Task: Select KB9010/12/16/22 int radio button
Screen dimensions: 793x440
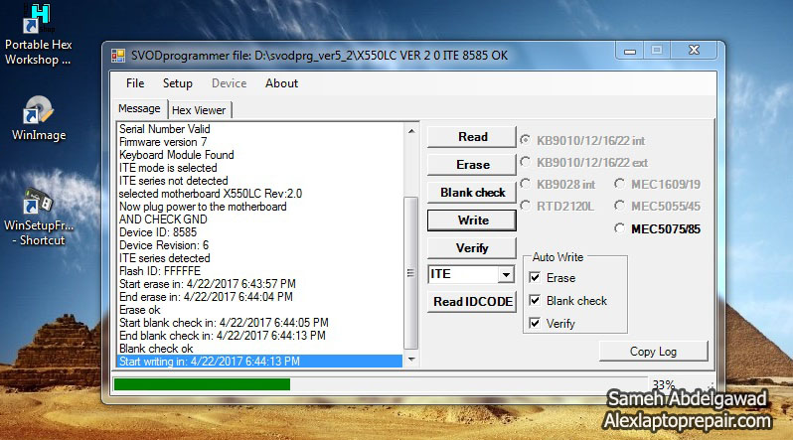Action: pyautogui.click(x=526, y=140)
